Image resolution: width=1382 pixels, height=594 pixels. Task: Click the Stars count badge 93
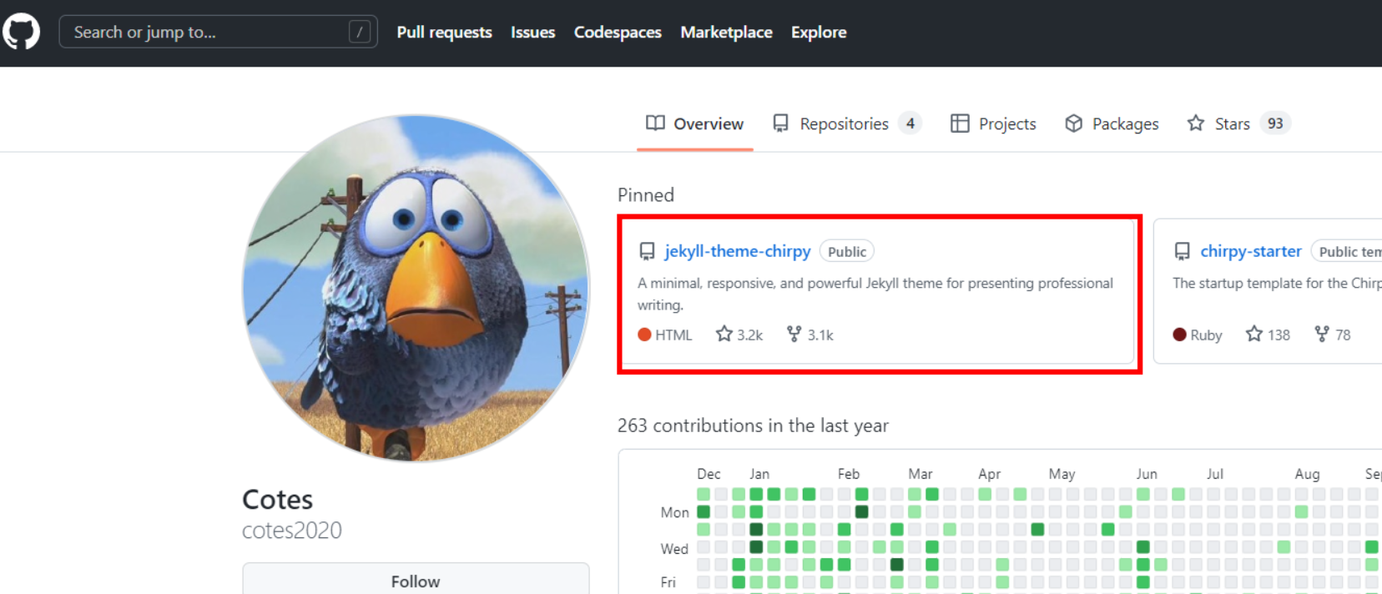click(1275, 123)
